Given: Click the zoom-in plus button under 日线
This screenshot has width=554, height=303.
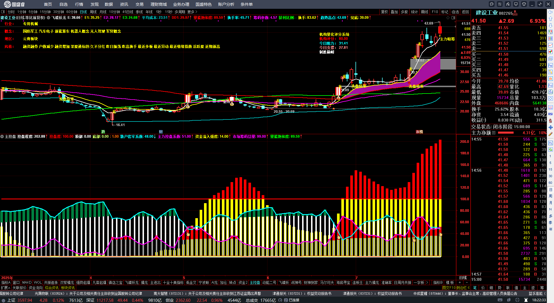Looking at the screenshot, I should (x=460, y=283).
